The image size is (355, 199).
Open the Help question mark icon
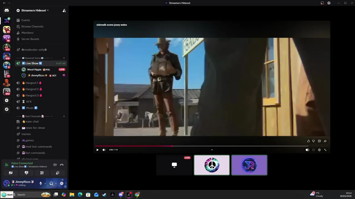(329, 3)
